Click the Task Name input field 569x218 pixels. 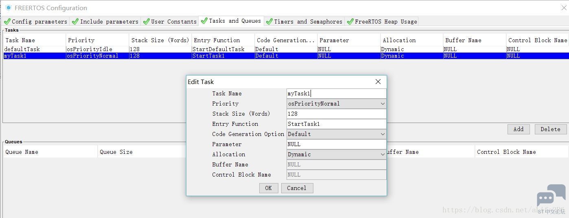click(336, 93)
